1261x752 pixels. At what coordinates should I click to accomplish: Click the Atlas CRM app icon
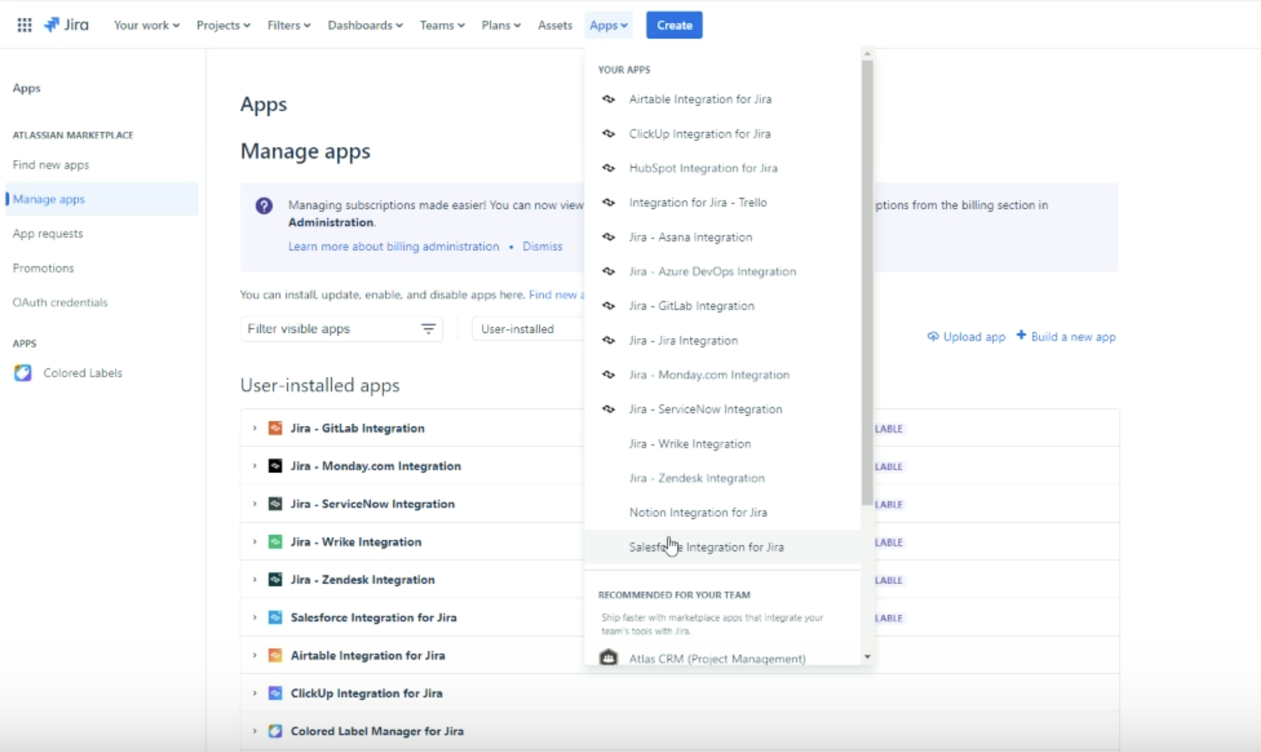pos(609,658)
